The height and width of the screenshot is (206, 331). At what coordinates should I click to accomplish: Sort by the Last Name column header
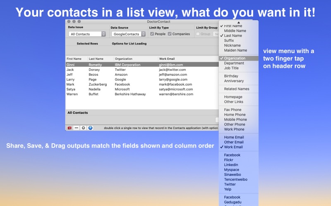[101, 59]
